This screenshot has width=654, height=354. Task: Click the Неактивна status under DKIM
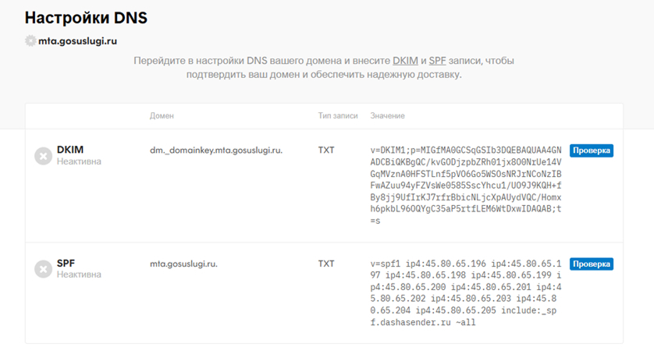79,161
